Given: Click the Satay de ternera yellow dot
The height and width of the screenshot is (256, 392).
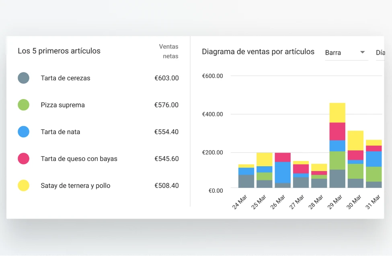Looking at the screenshot, I should click(x=23, y=185).
